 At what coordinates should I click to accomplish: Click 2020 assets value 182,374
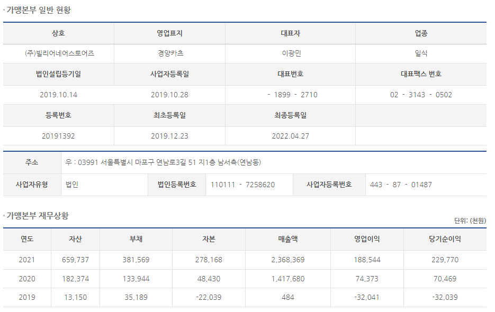point(76,279)
